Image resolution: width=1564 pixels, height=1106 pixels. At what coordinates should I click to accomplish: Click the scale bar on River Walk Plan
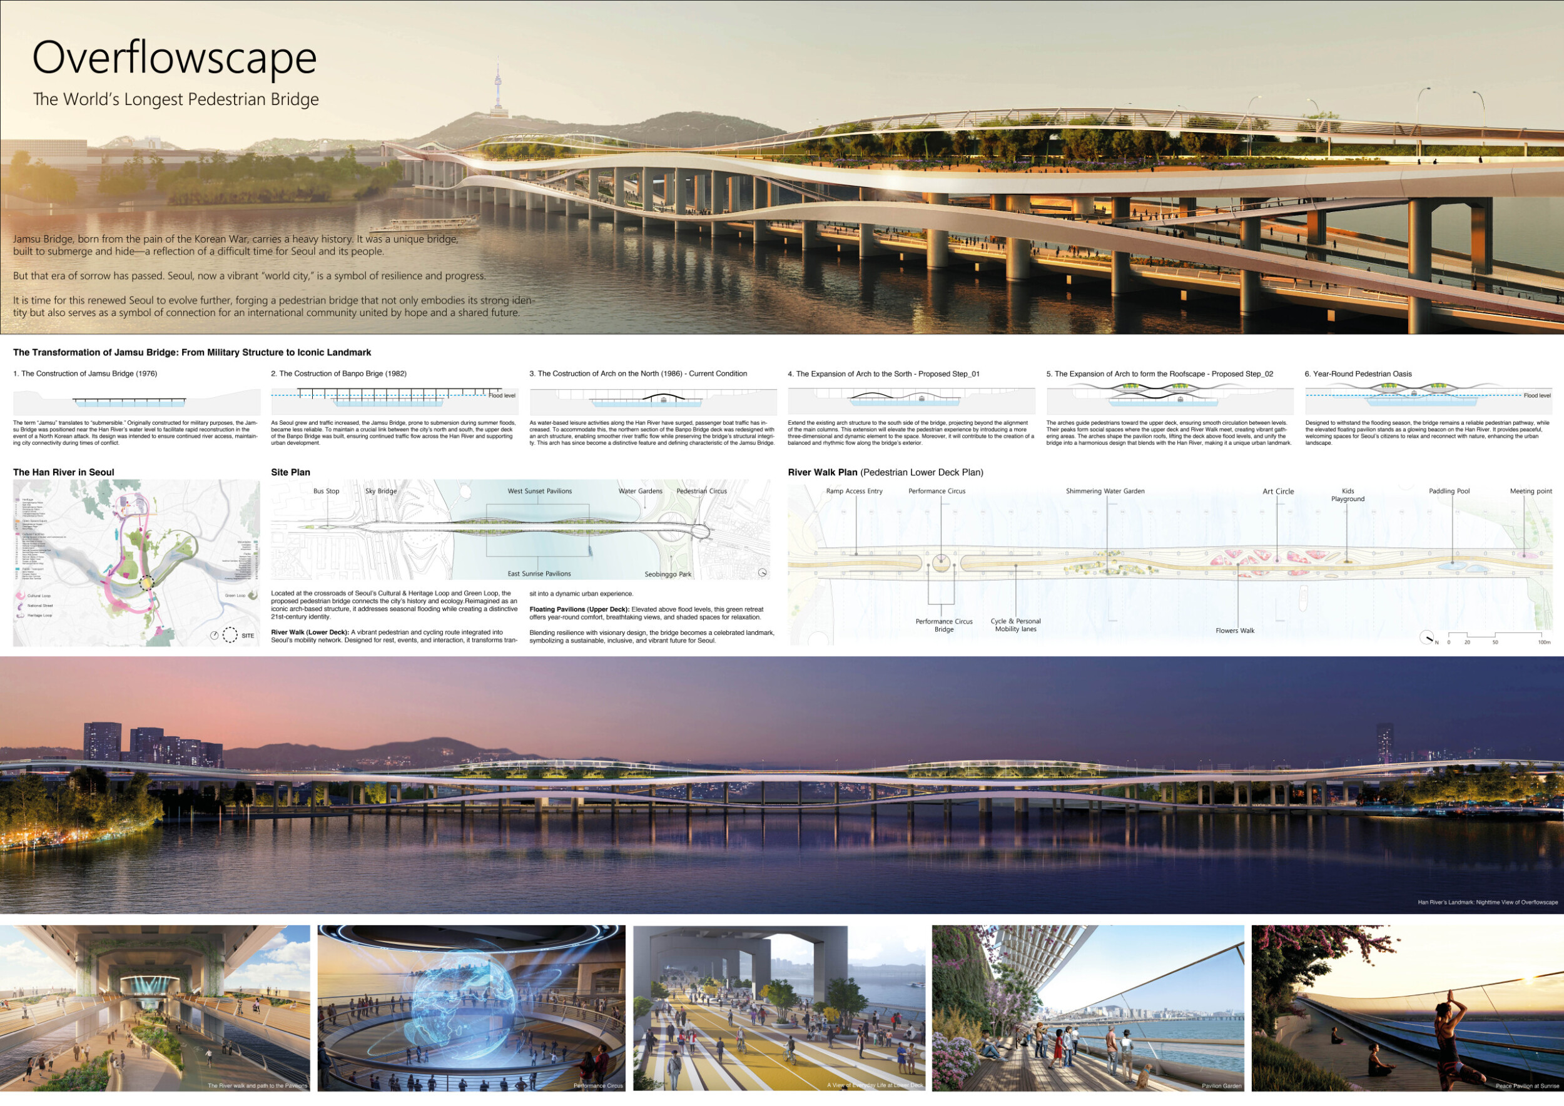coord(1495,636)
